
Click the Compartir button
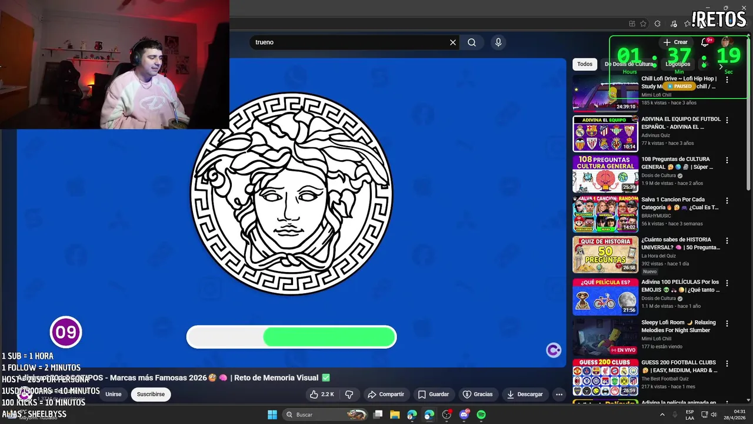pos(386,394)
